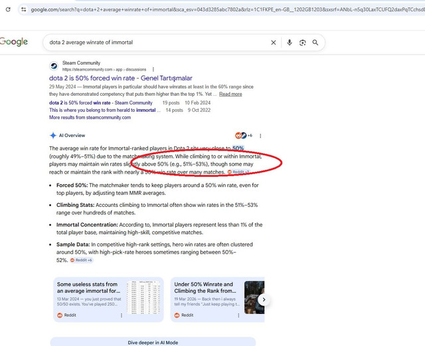The width and height of the screenshot is (425, 346).
Task: Click the stats table thumbnail in first card
Action: [x=143, y=297]
